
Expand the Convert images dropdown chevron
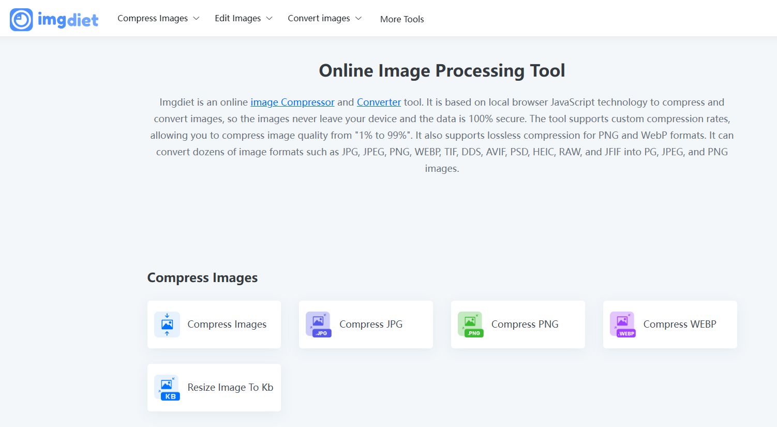[358, 18]
